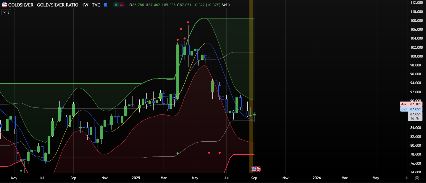Image resolution: width=426 pixels, height=183 pixels.
Task: Expand the indicator legend showing 3
Action: (6, 12)
